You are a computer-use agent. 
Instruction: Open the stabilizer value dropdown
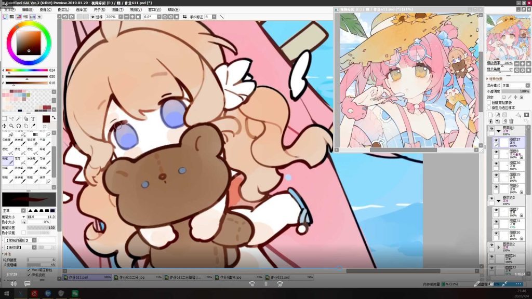coord(214,17)
